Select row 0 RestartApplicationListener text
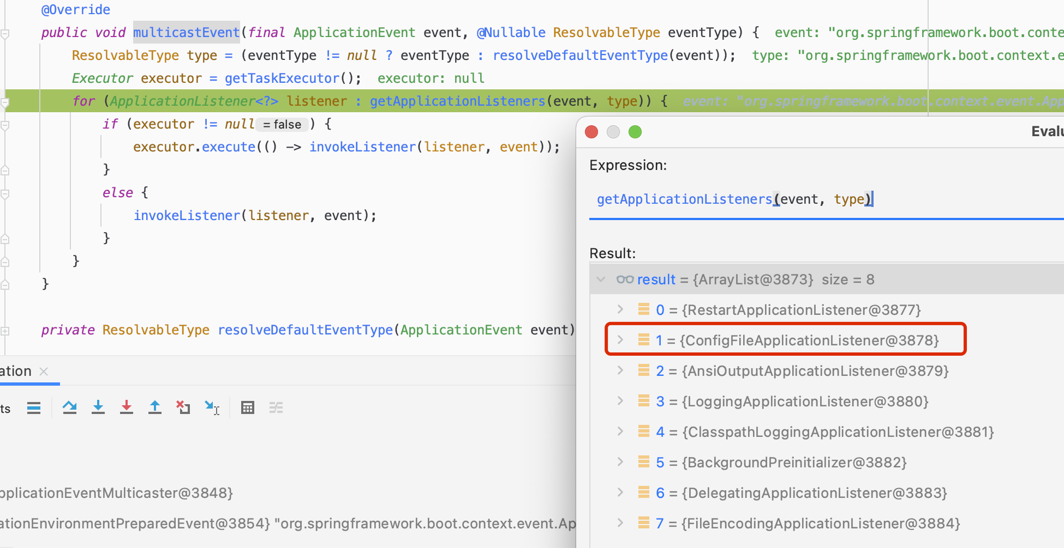 coord(788,310)
